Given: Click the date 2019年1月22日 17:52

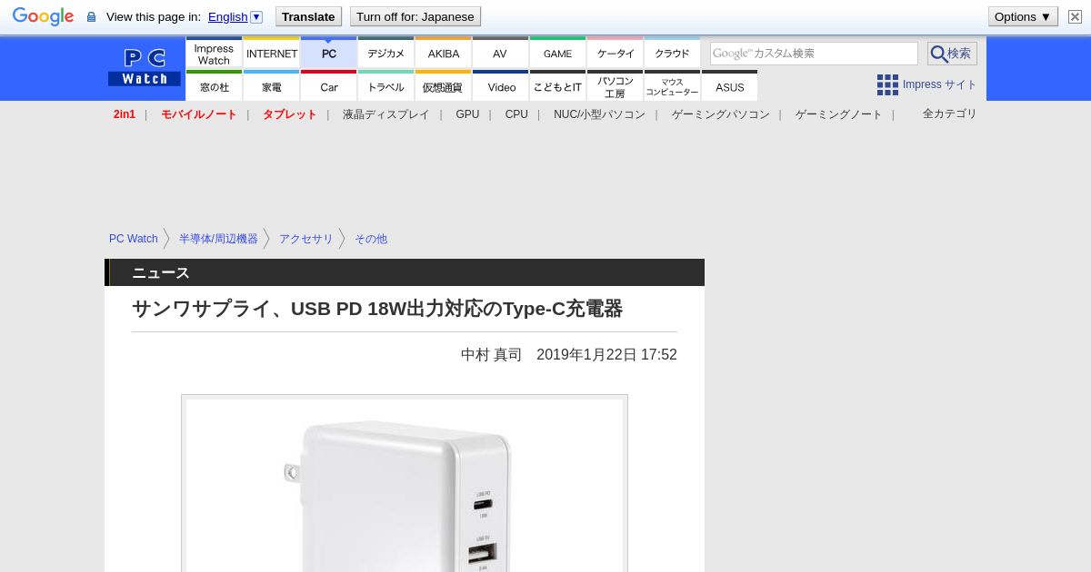Looking at the screenshot, I should point(606,355).
